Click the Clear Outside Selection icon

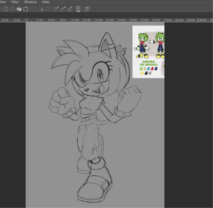pyautogui.click(x=13, y=9)
